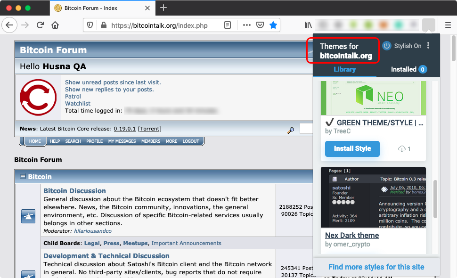Click the Bitcoin Forum header title

(x=53, y=50)
